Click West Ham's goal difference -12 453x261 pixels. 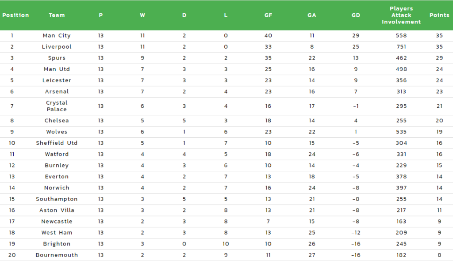coord(356,233)
